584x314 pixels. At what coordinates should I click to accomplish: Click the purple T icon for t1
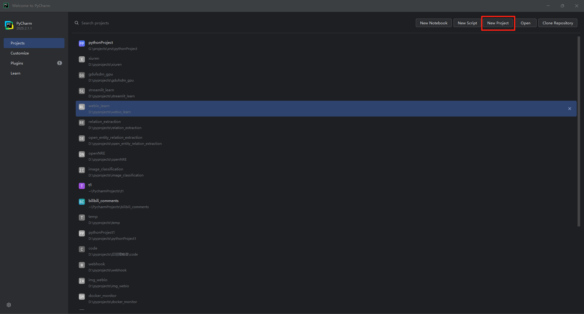(x=82, y=186)
